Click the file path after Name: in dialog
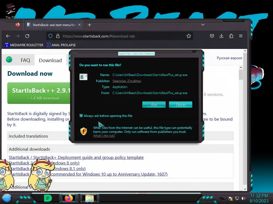This screenshot has width=273, height=204. pos(150,75)
